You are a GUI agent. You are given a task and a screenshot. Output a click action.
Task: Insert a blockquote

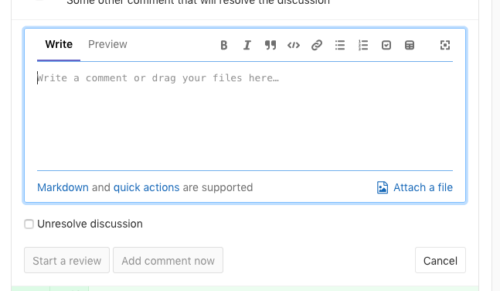[270, 45]
